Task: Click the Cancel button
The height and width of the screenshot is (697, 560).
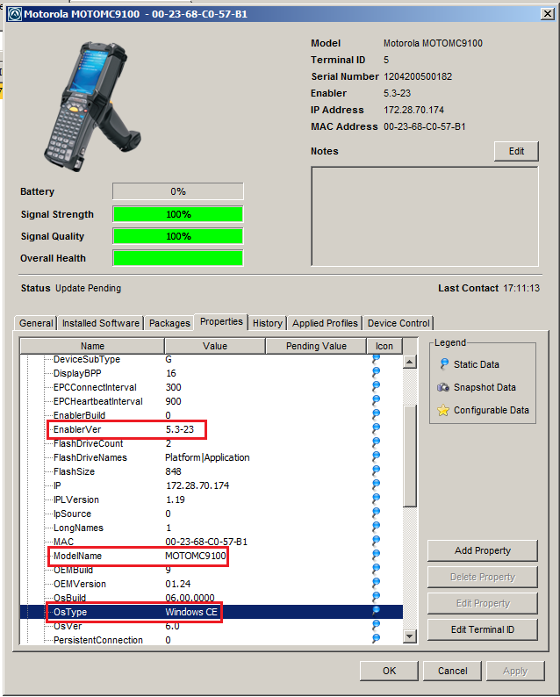Action: 452,671
